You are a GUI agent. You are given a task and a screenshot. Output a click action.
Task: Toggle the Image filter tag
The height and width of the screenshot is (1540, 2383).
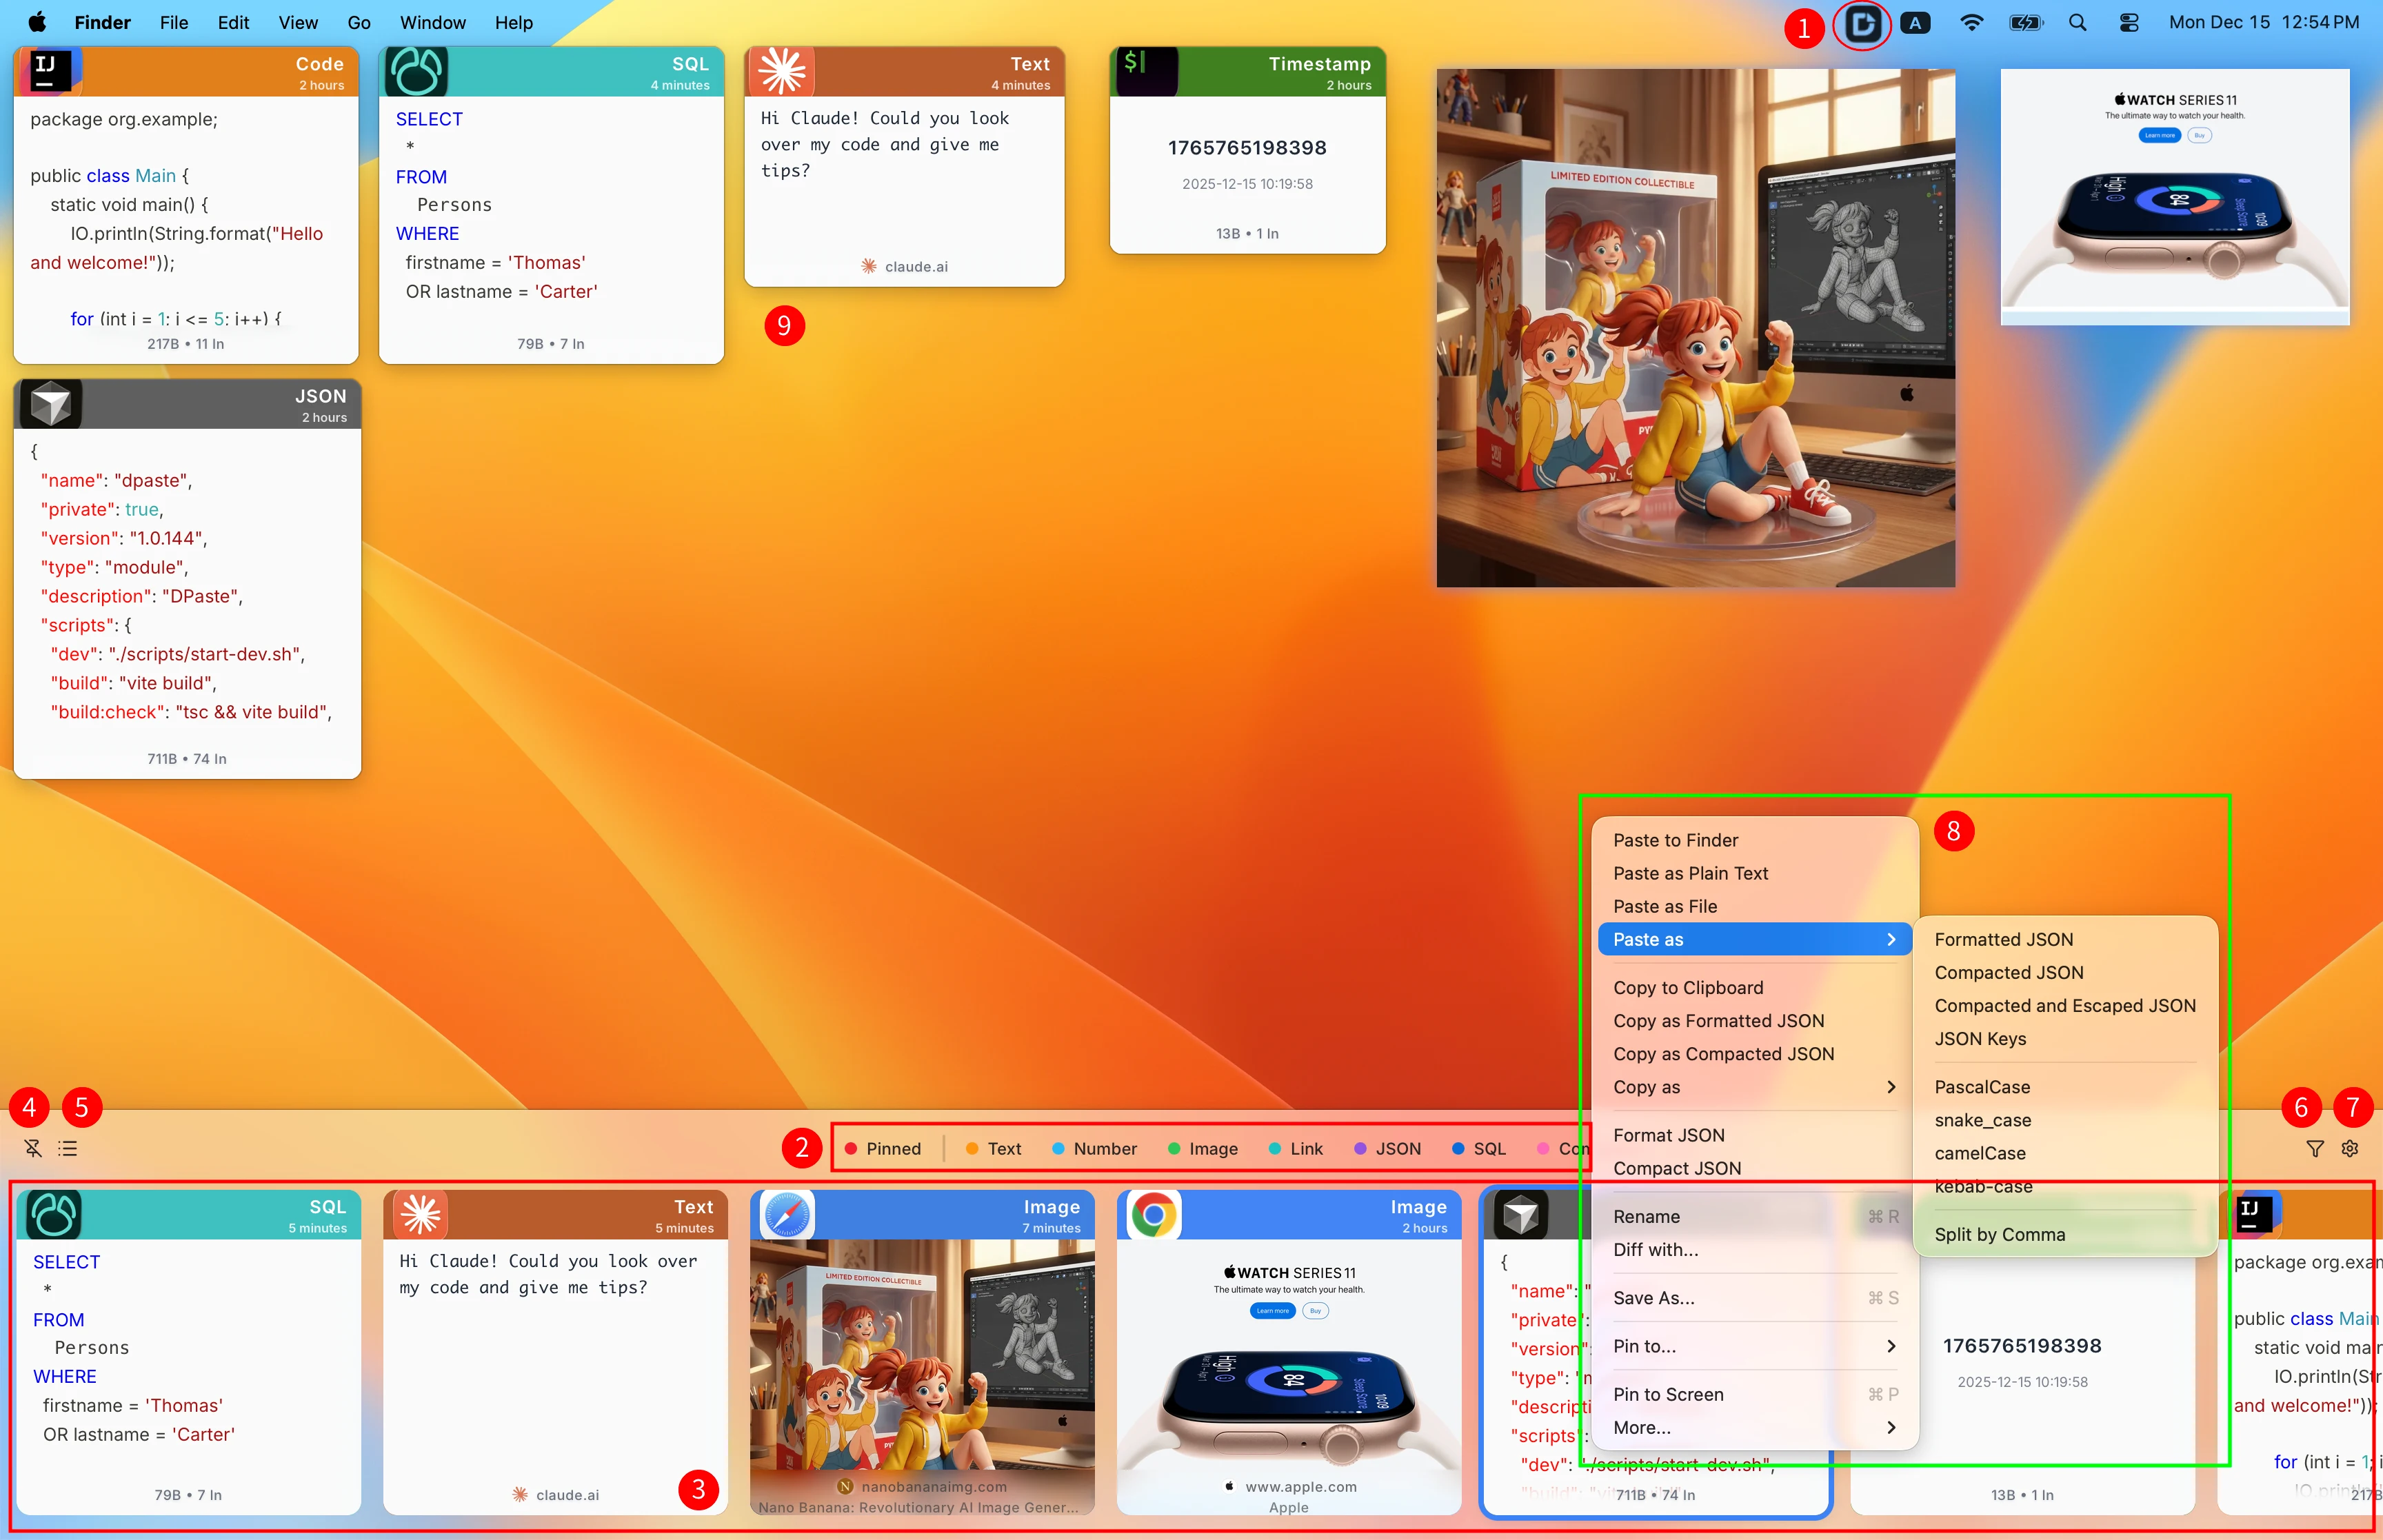click(x=1212, y=1148)
